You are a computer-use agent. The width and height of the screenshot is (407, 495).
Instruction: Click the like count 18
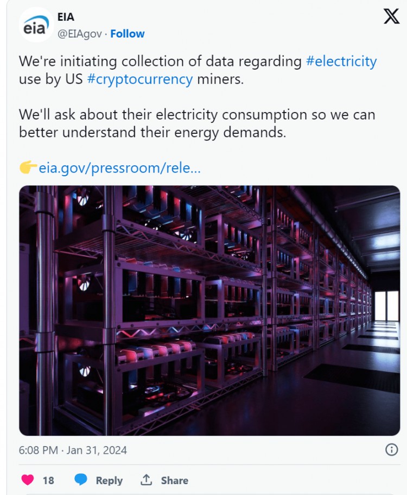point(48,480)
